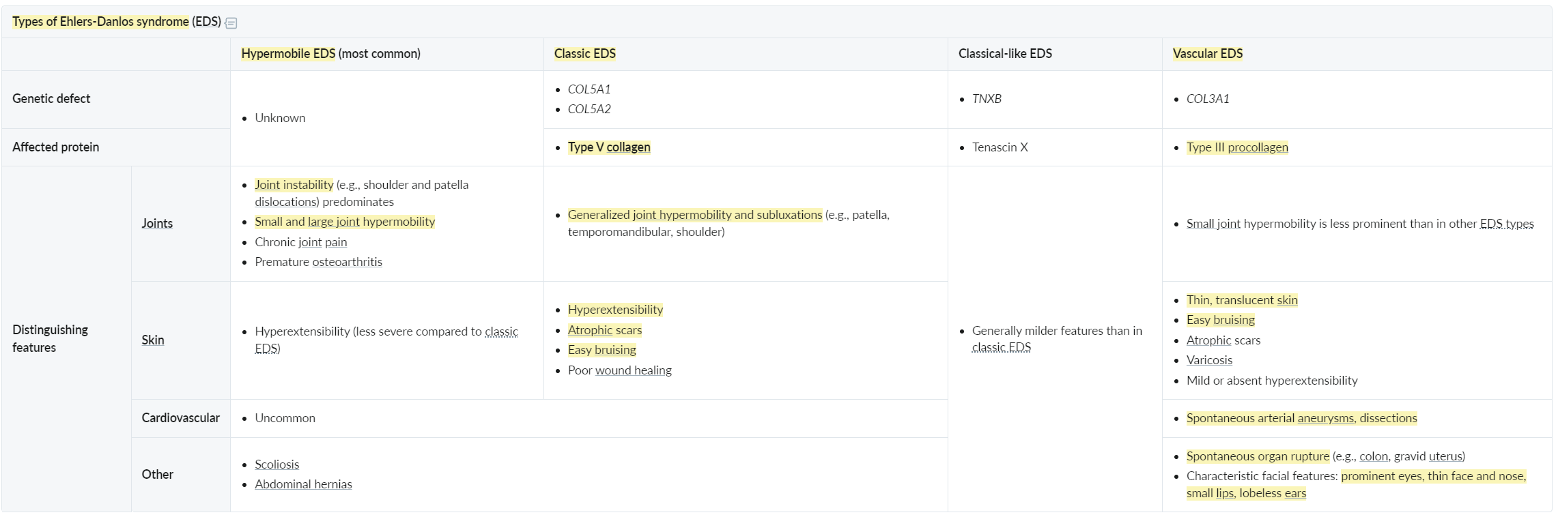
Task: Select the 'Spontaneous organ rupture' link
Action: [x=1258, y=456]
